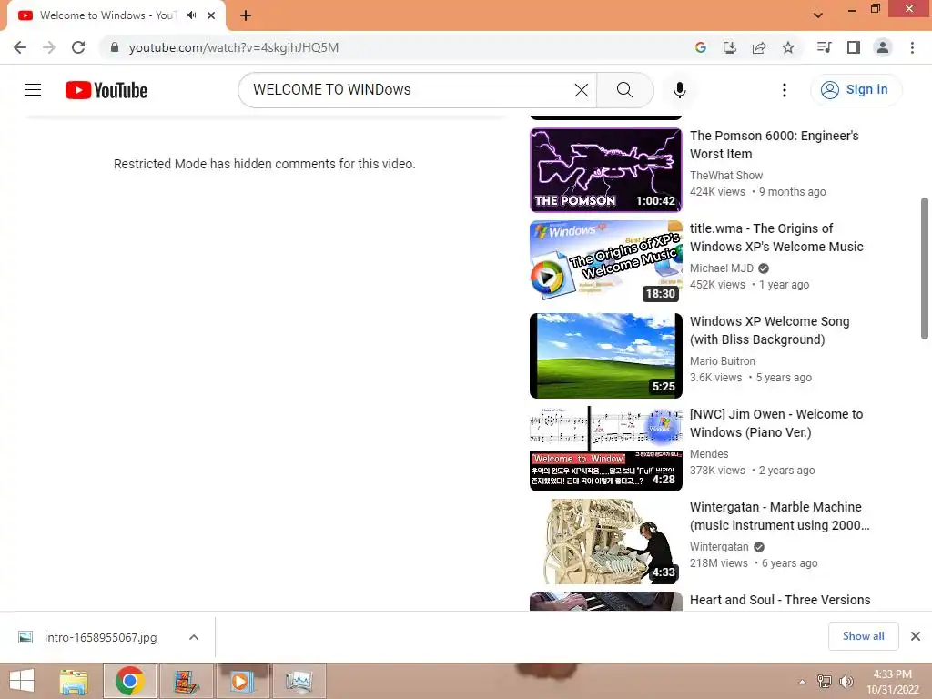932x699 pixels.
Task: Click the install app icon in address bar
Action: (x=729, y=47)
